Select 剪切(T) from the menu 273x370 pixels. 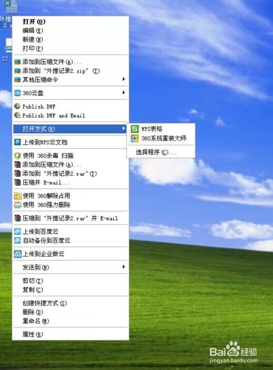71,281
